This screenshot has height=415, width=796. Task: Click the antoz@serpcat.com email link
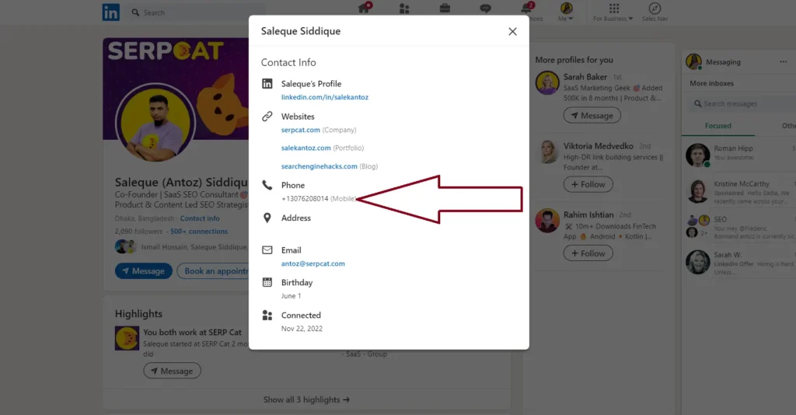[313, 263]
